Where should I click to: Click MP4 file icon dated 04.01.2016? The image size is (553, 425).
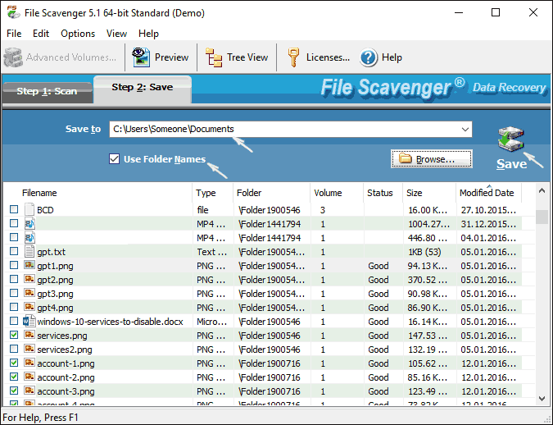tap(29, 237)
